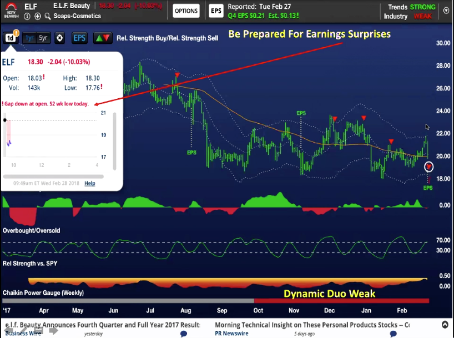Add ELF with the plus icon
Screen dimensions: 454x338
pyautogui.click(x=38, y=17)
